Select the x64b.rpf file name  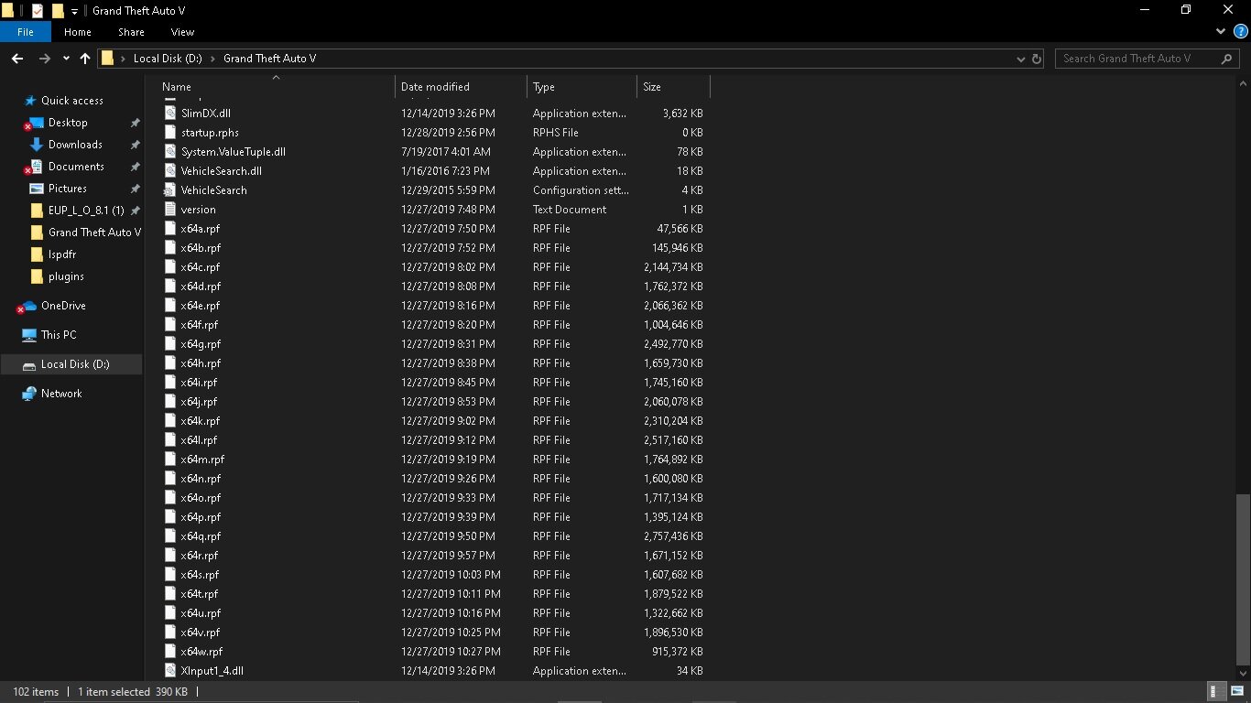tap(201, 248)
